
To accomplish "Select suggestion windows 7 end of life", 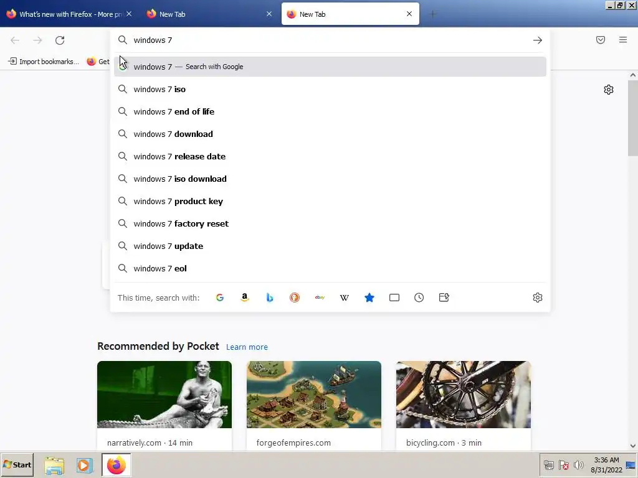I will point(330,111).
